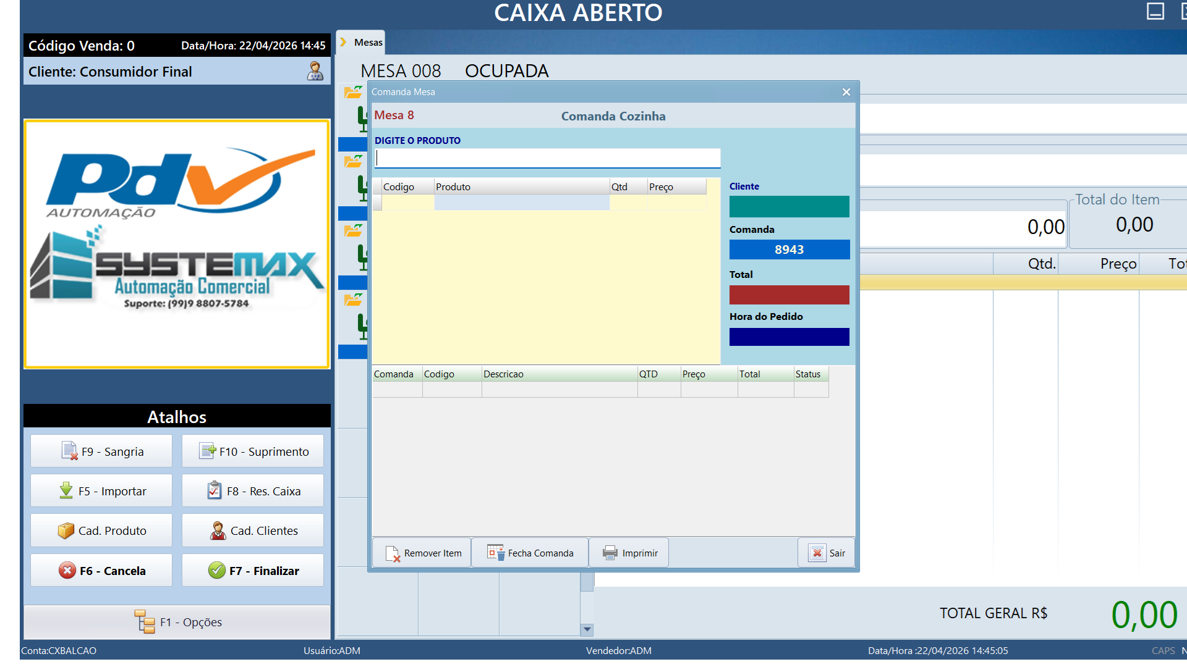Click the Total do Item value 0,00
This screenshot has width=1187, height=667.
coord(1134,224)
